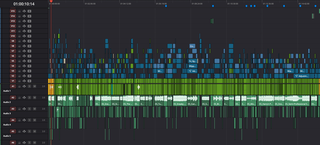Click the blue marker under 01:06:18:00
Viewport: 320px width, 145px height.
point(166,6)
